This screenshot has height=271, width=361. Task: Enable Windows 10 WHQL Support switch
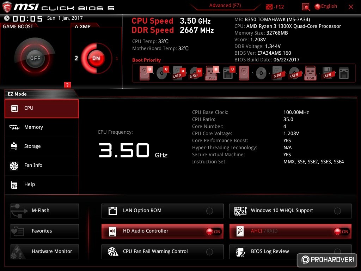337,211
